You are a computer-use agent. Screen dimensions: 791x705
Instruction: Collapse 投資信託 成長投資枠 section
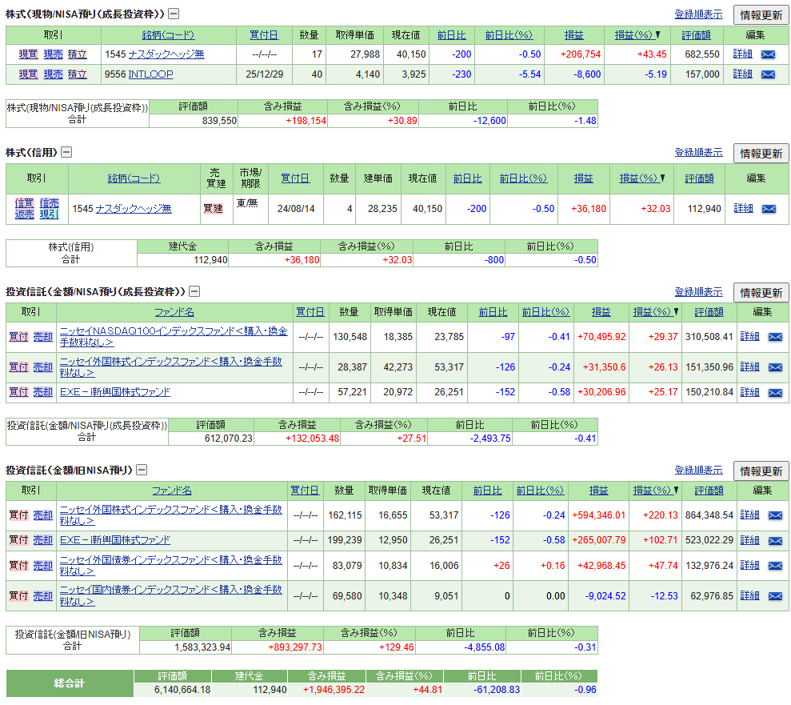click(x=194, y=292)
